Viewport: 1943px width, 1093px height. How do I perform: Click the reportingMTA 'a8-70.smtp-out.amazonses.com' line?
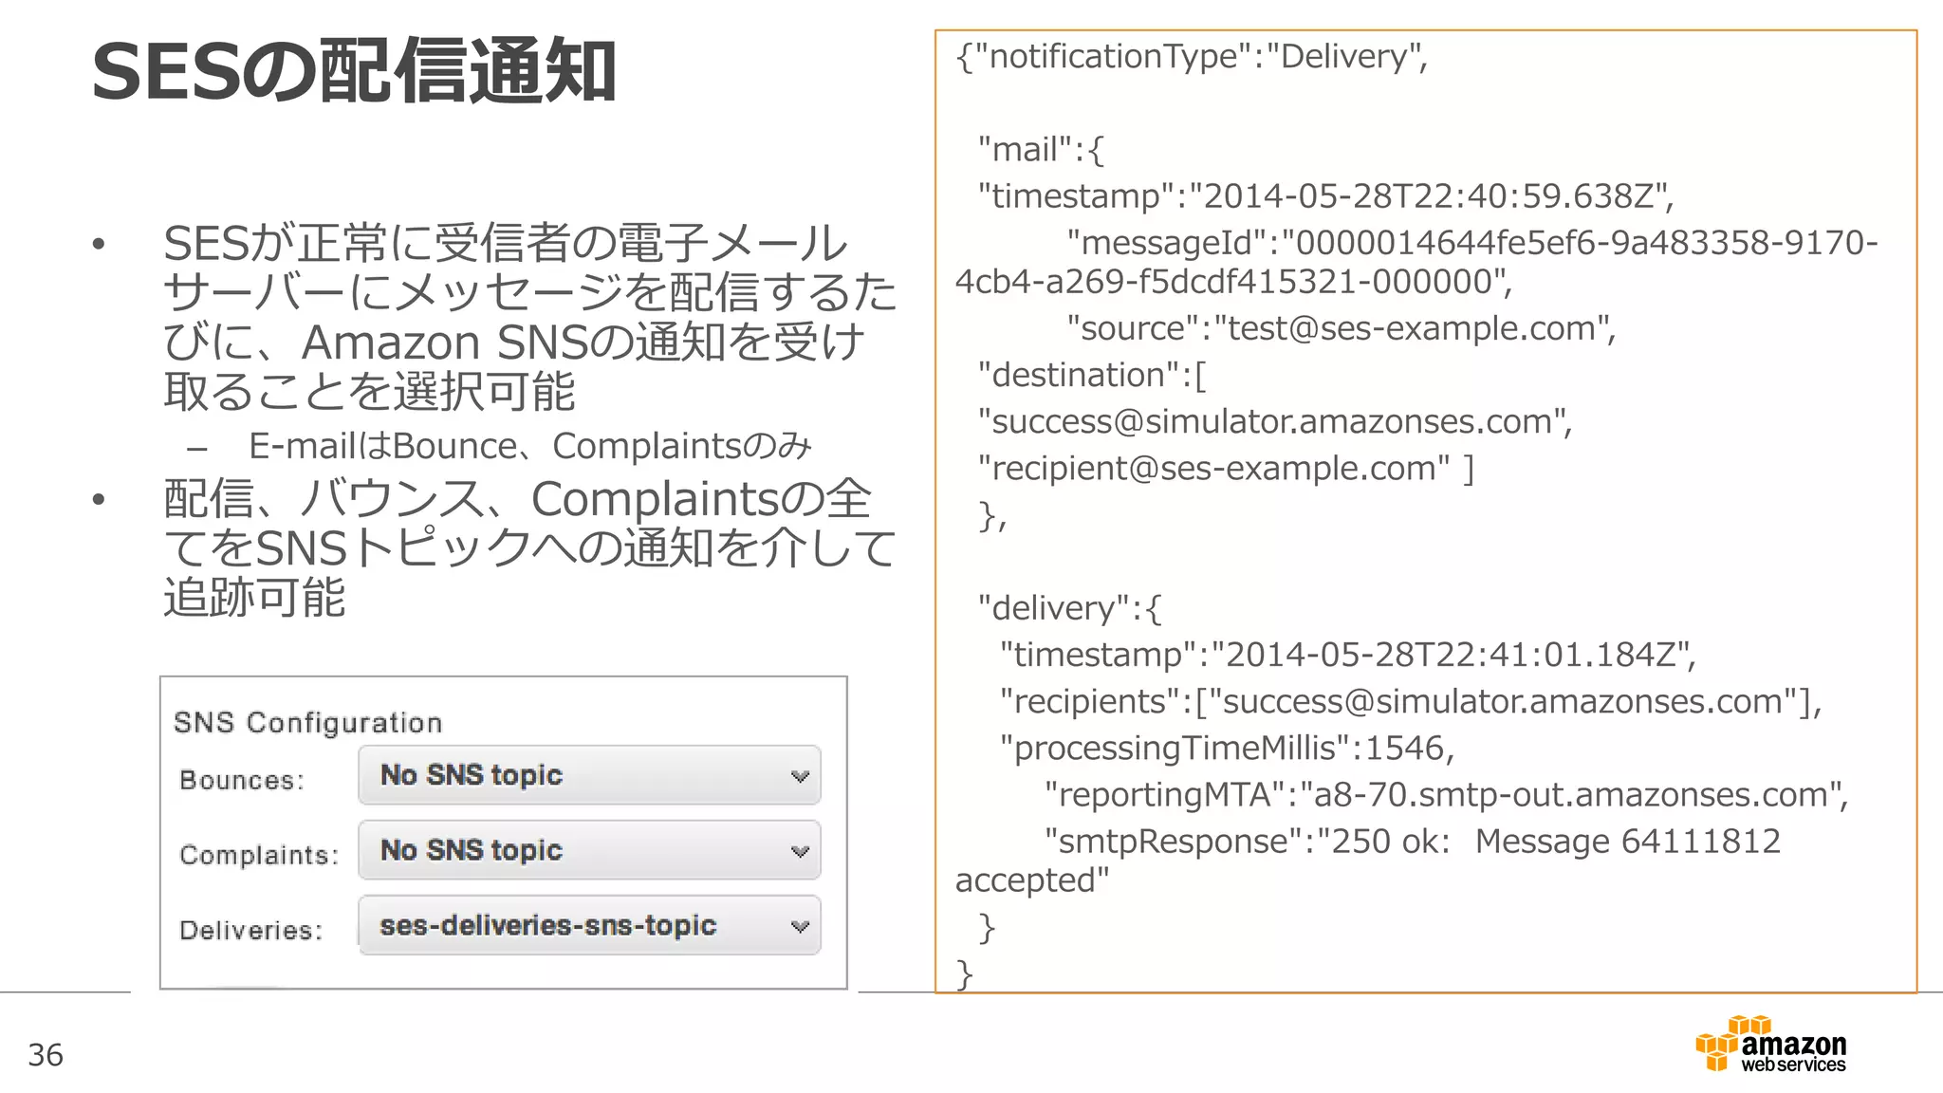(1446, 795)
